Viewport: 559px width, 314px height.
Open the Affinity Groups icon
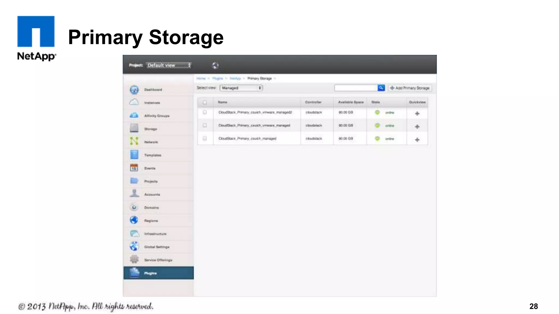click(x=134, y=116)
